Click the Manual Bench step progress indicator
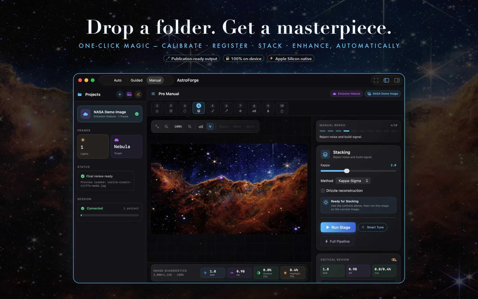This screenshot has height=299, width=478. (x=358, y=131)
